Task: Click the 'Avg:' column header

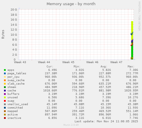Action: click(104, 67)
